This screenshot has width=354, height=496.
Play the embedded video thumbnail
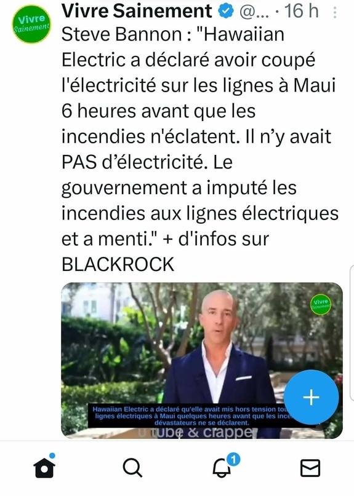click(x=202, y=360)
